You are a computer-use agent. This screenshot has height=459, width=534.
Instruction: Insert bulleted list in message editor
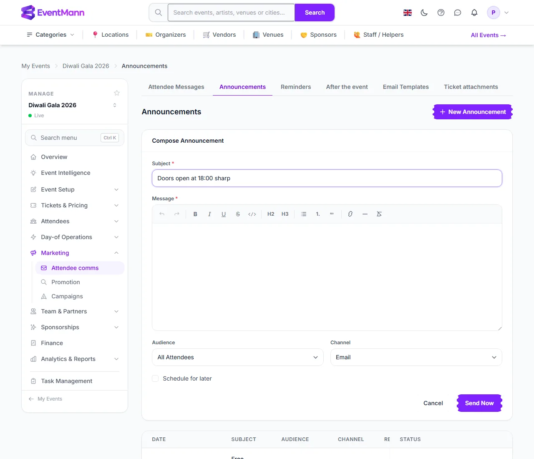point(304,214)
